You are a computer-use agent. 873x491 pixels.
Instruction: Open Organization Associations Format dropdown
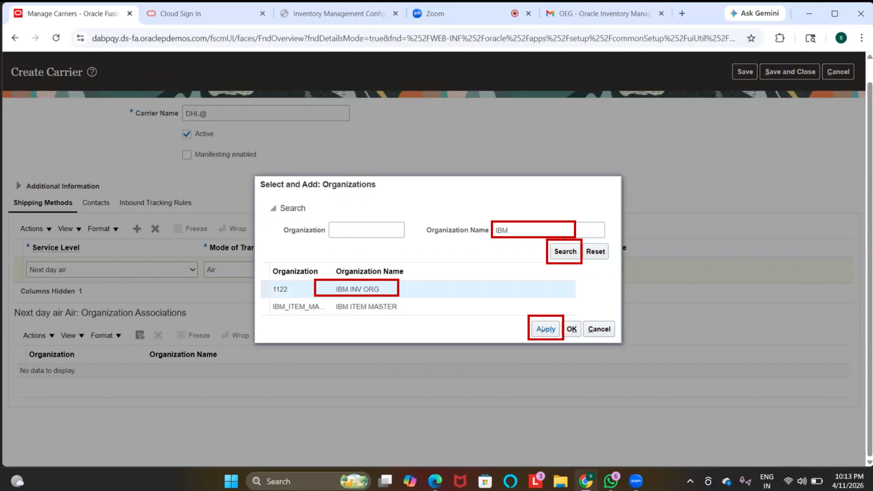coord(106,335)
